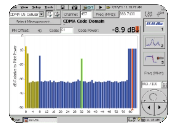Click the round knob center circle

click(x=153, y=97)
